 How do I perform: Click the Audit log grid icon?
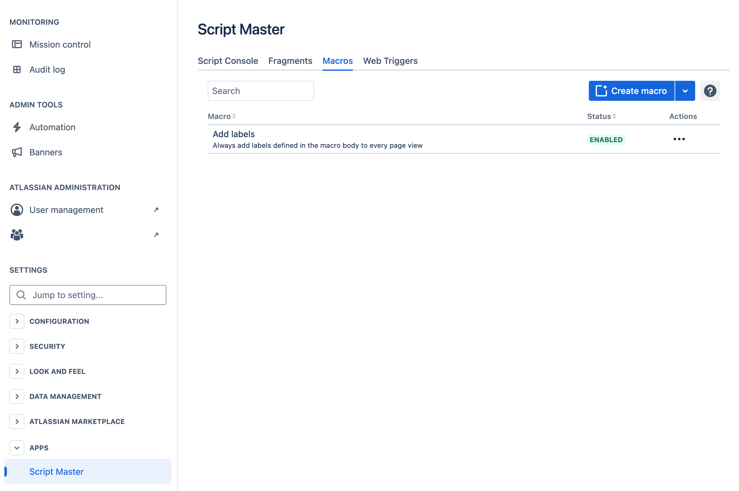click(x=17, y=70)
